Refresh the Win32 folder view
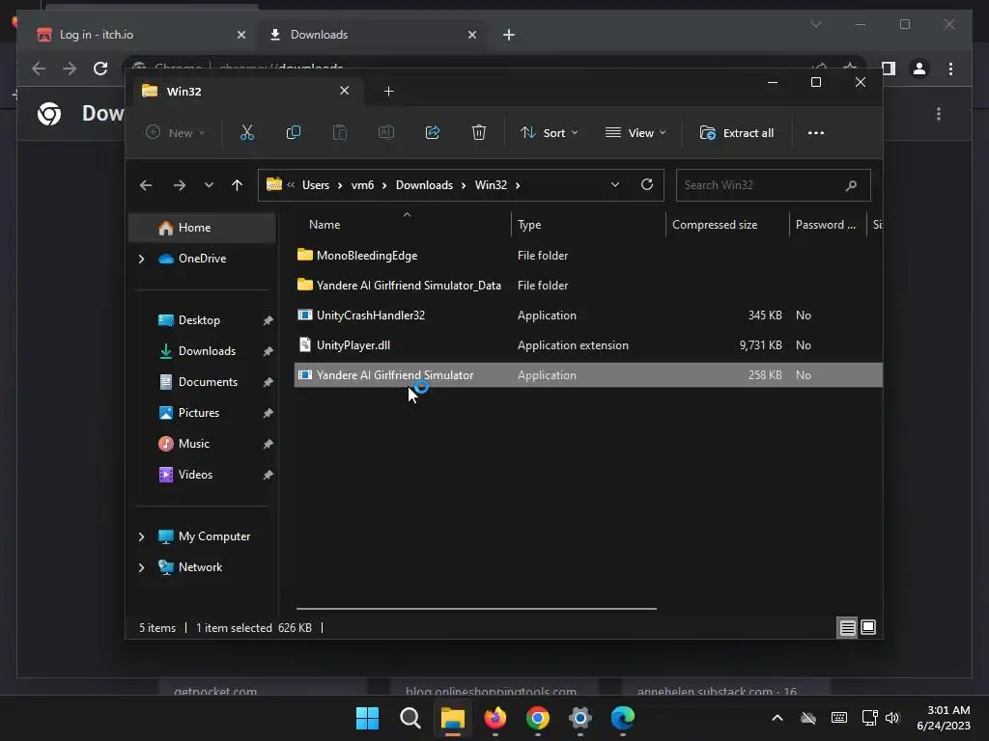 pyautogui.click(x=646, y=184)
